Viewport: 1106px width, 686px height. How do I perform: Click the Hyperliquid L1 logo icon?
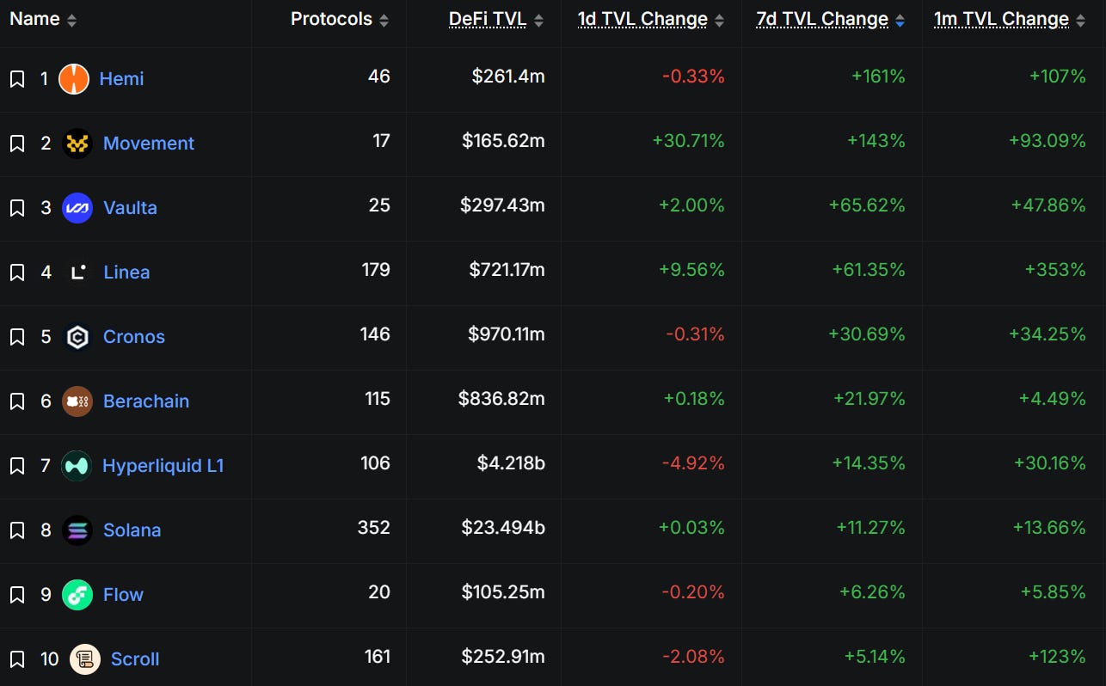point(77,466)
